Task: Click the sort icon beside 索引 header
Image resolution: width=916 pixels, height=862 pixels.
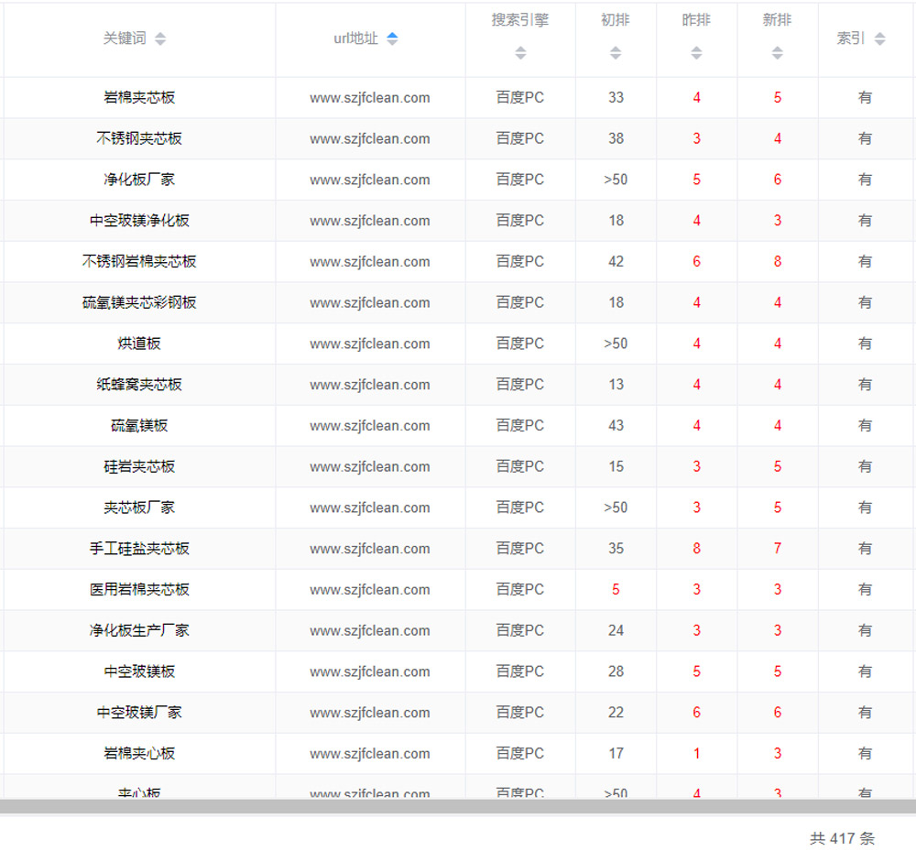Action: (x=879, y=38)
